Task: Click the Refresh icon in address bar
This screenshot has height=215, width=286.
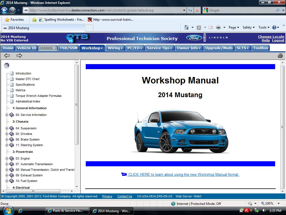Action: (x=190, y=10)
